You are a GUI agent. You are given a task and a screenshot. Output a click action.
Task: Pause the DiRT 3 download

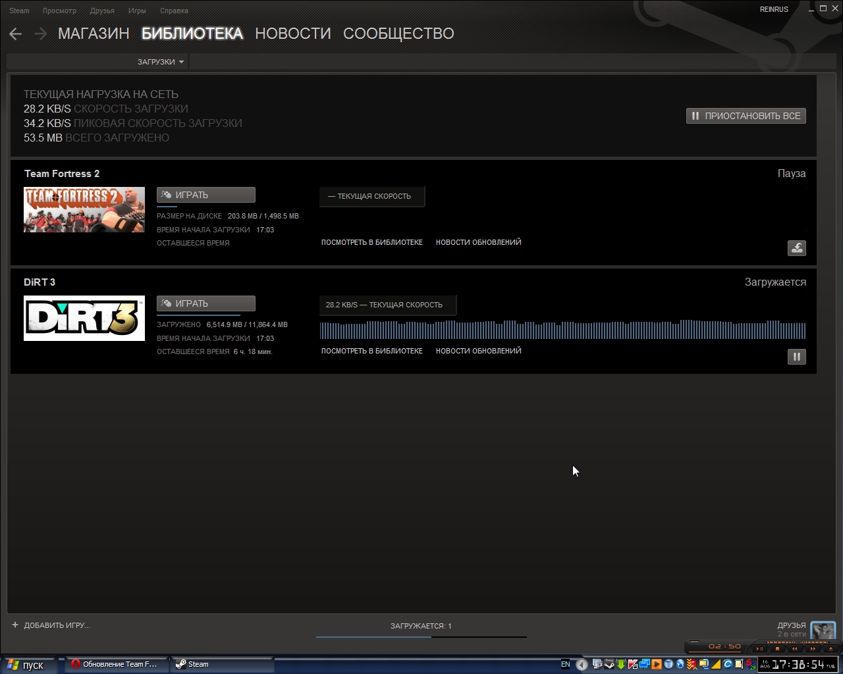797,357
